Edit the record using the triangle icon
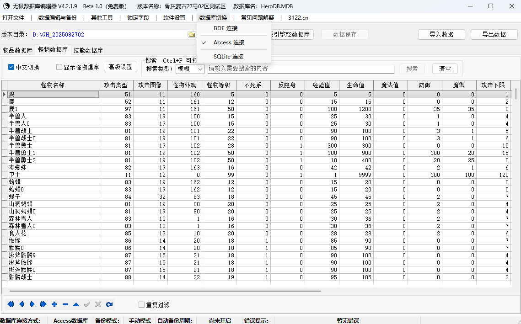This screenshot has height=324, width=521. [x=76, y=304]
